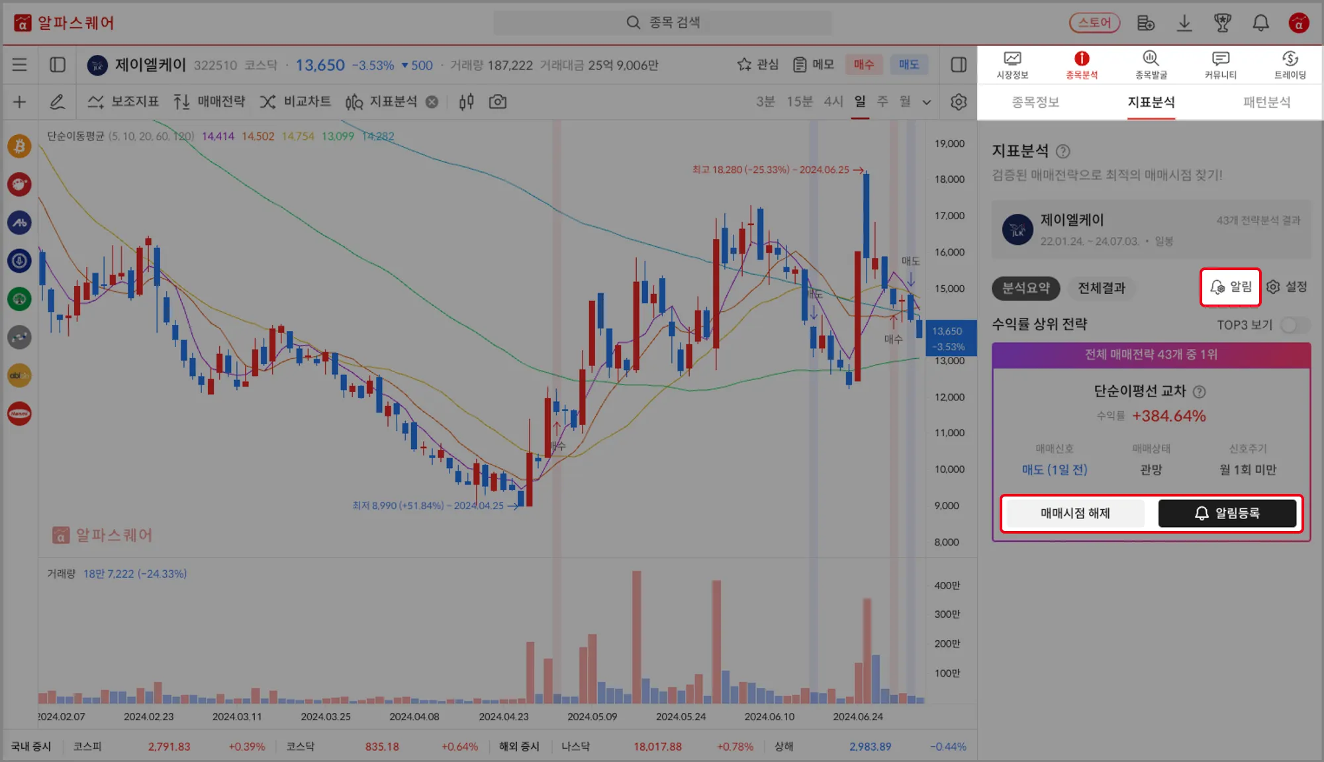Open chart settings gear icon
Screen dimensions: 1324x762
[x=958, y=102]
